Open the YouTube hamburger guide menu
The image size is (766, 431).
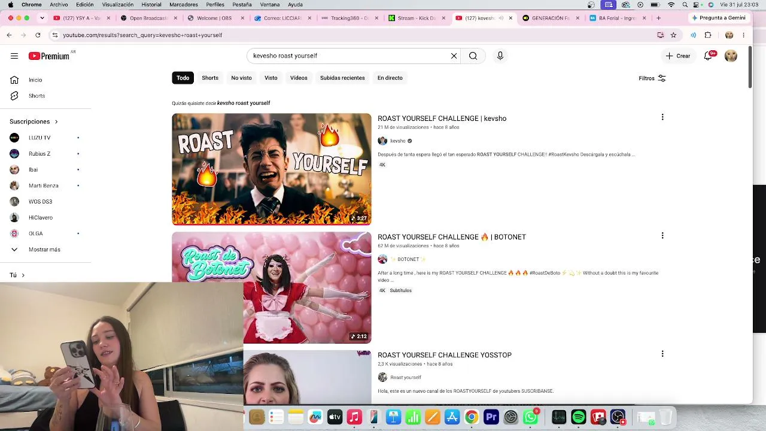click(x=14, y=56)
